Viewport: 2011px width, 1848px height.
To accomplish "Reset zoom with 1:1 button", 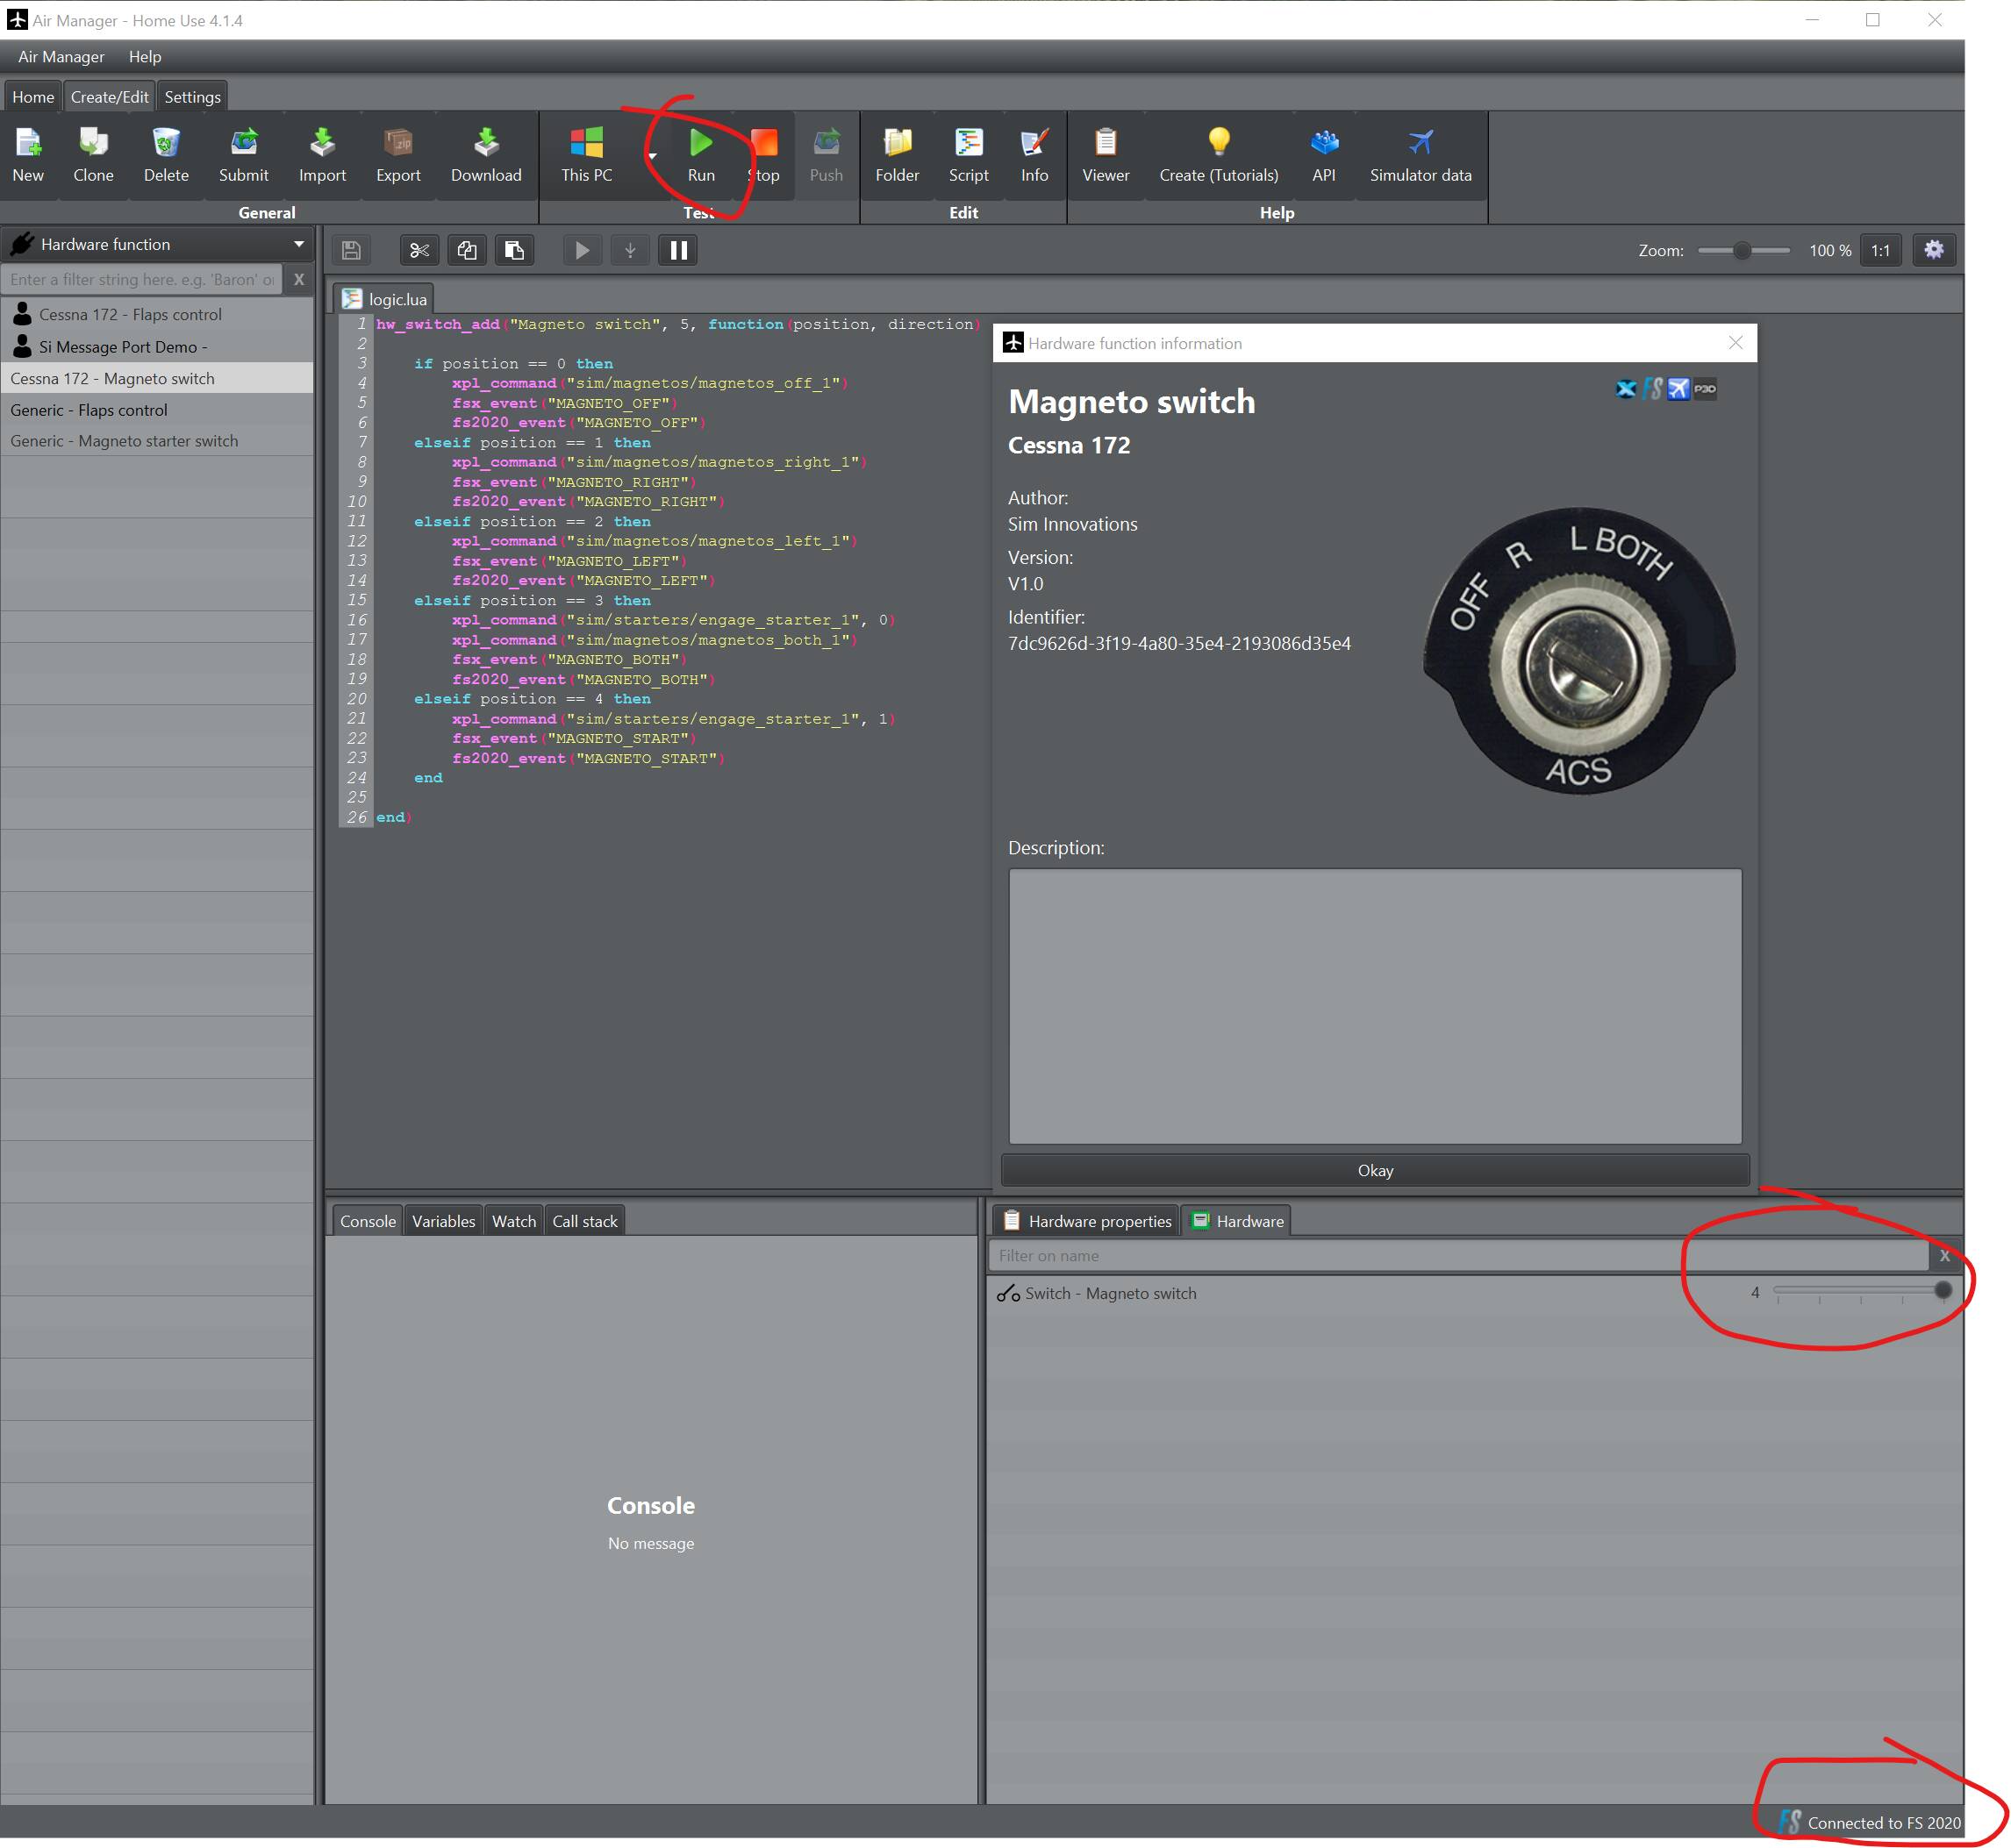I will tap(1881, 250).
